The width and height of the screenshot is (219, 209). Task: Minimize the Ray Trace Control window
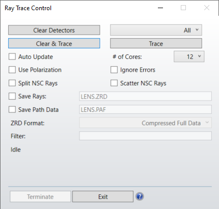(160, 8)
